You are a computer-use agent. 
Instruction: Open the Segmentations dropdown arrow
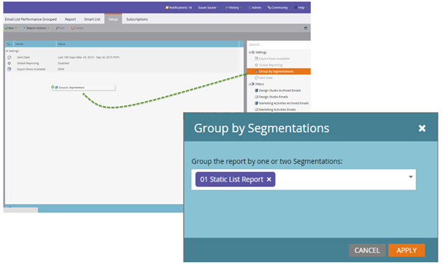pos(411,177)
